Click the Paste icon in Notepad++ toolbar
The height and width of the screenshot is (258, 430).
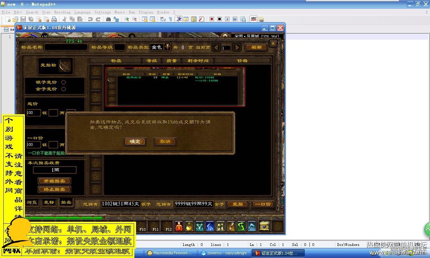[80, 19]
